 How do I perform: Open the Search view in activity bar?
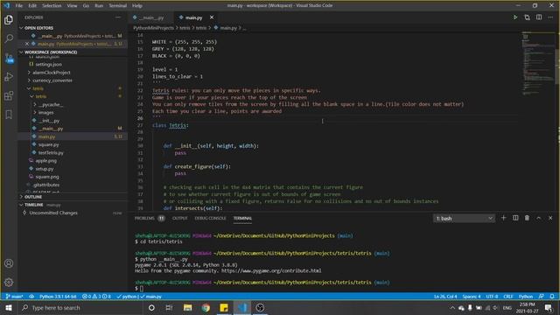click(x=9, y=38)
